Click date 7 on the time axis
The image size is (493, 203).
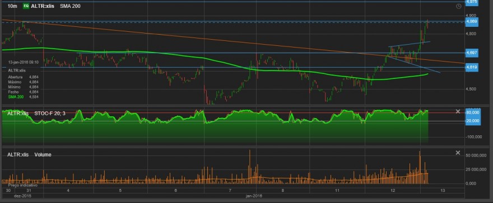click(x=230, y=191)
